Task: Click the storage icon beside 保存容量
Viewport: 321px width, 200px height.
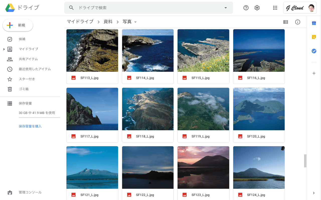Action: click(10, 103)
